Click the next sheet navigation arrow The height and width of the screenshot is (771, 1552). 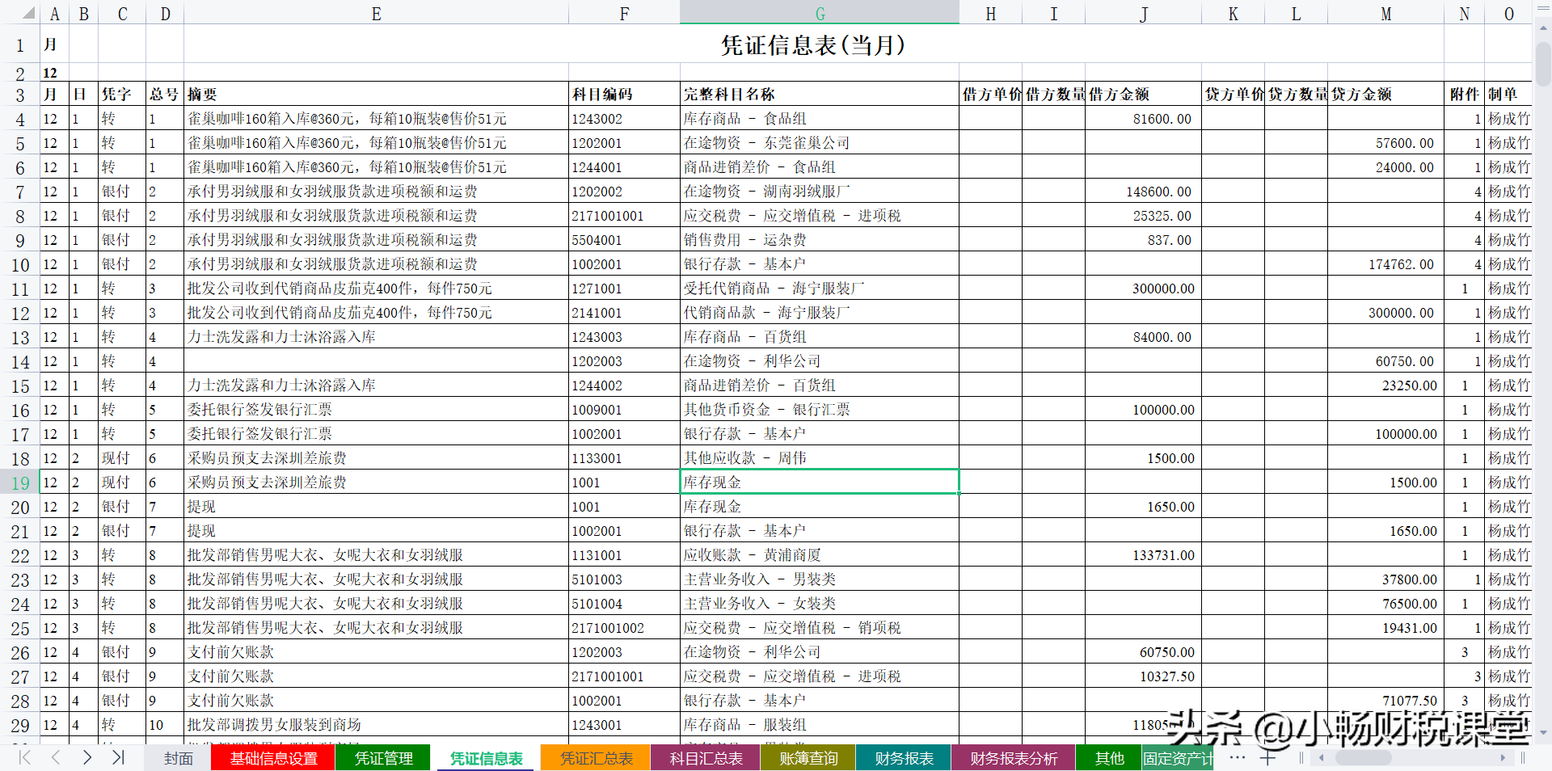[86, 758]
